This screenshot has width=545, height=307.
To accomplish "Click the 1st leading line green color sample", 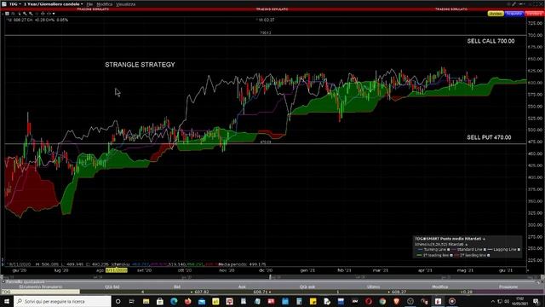I will [419, 255].
